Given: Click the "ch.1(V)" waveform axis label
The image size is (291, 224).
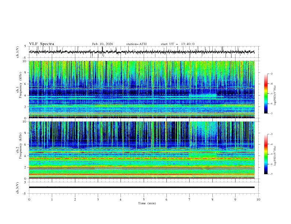Looking at the screenshot, I should click(18, 52).
